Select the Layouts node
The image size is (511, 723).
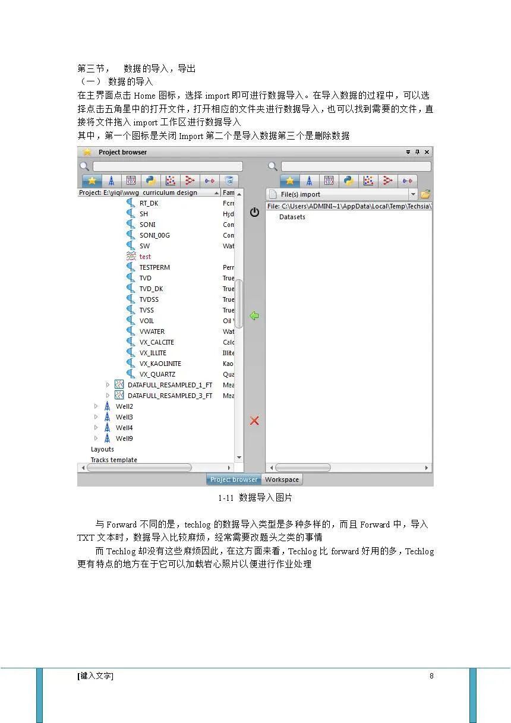102,449
